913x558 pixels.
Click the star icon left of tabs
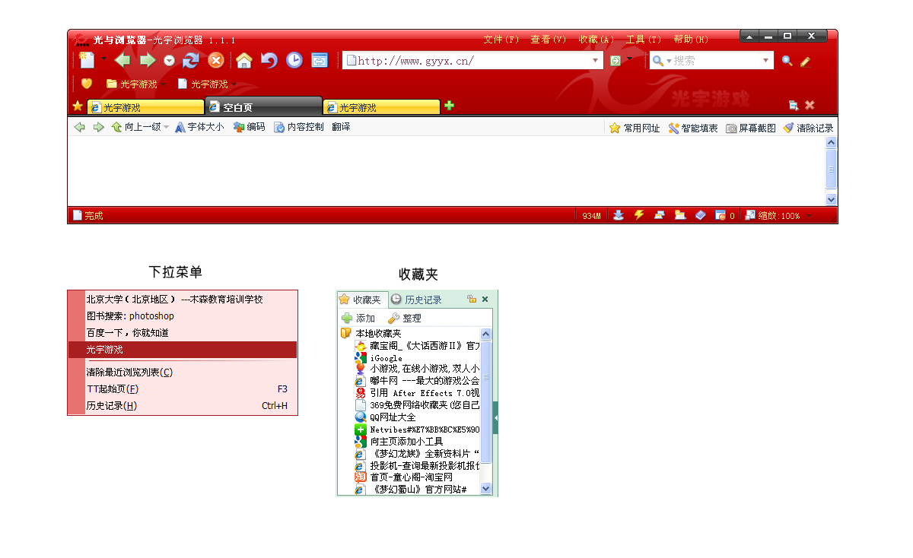click(77, 106)
